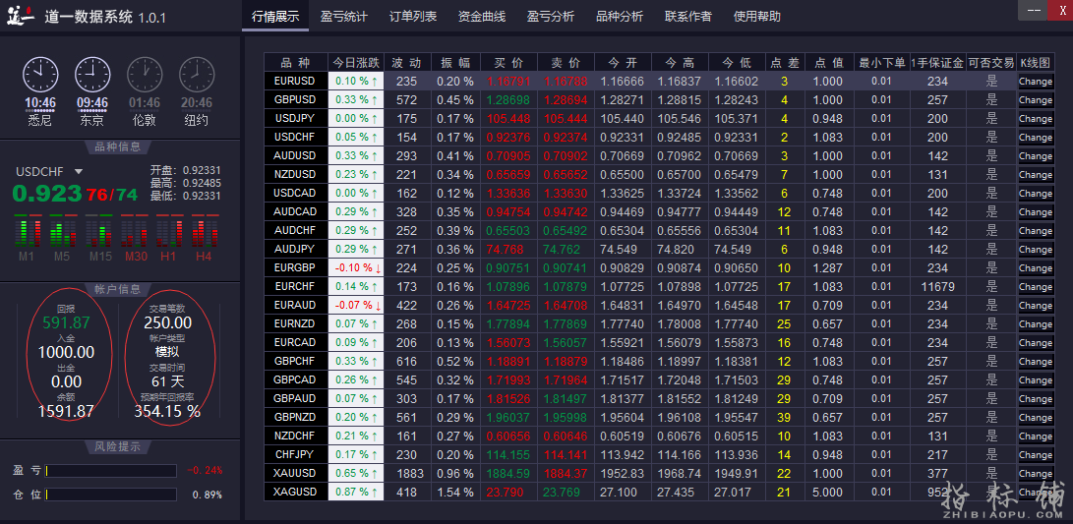This screenshot has height=524, width=1073.
Task: Click Change button in GBPUSD row
Action: tap(1036, 100)
